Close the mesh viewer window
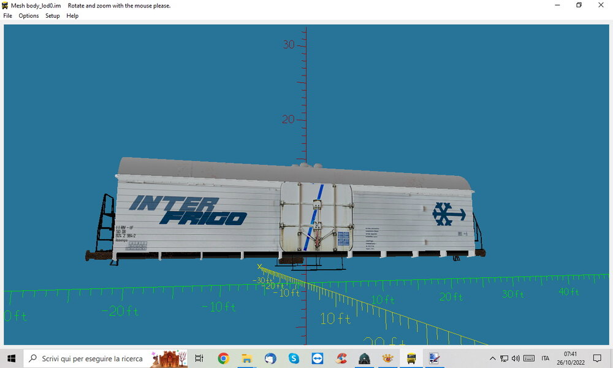 601,5
